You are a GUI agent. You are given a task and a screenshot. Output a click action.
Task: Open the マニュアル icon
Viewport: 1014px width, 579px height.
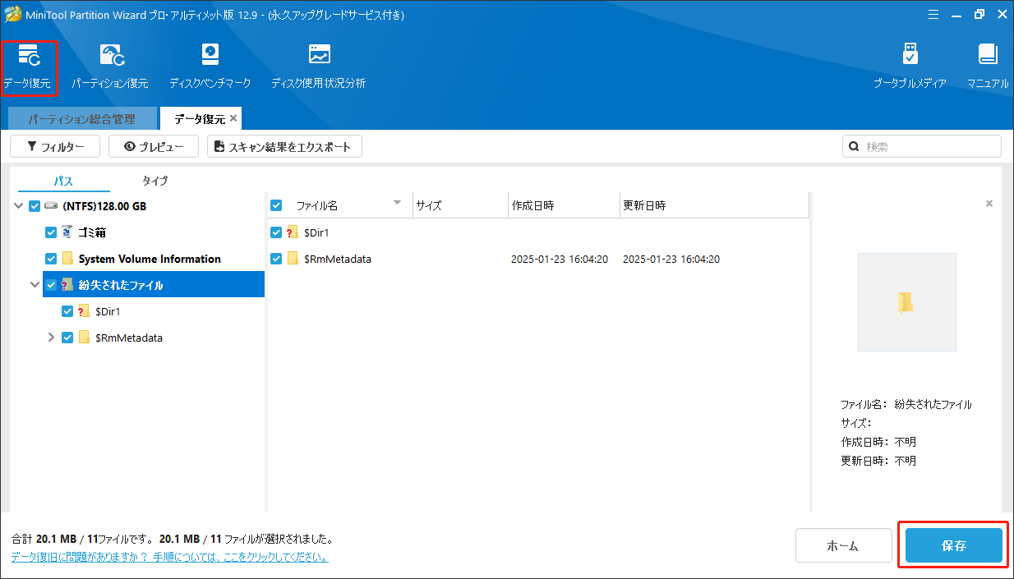pos(988,67)
